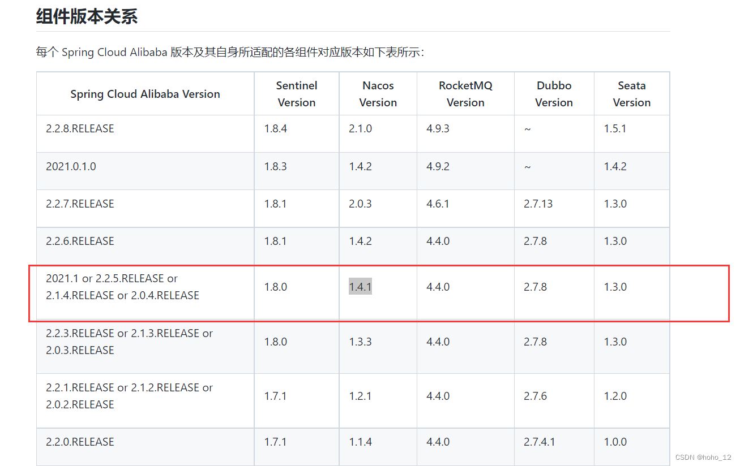Select Seata 1.3.0 in the 2.2.6.RELEASE row
740x466 pixels.
coord(632,246)
